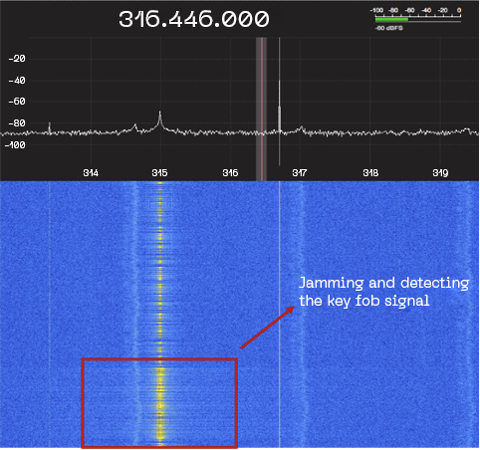
Task: Click the 318 frequency axis label
Action: (370, 173)
